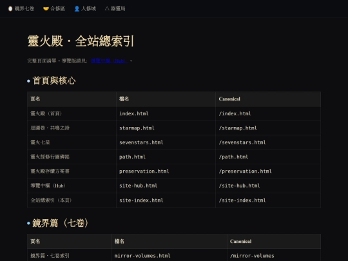Click the 檔名 header in the first table
The width and height of the screenshot is (348, 261).
coord(166,99)
